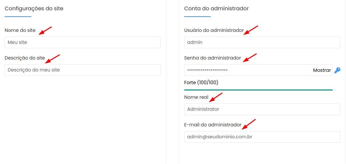Image resolution: width=346 pixels, height=164 pixels.
Task: Select the Conta do administrador heading
Action: pyautogui.click(x=217, y=9)
